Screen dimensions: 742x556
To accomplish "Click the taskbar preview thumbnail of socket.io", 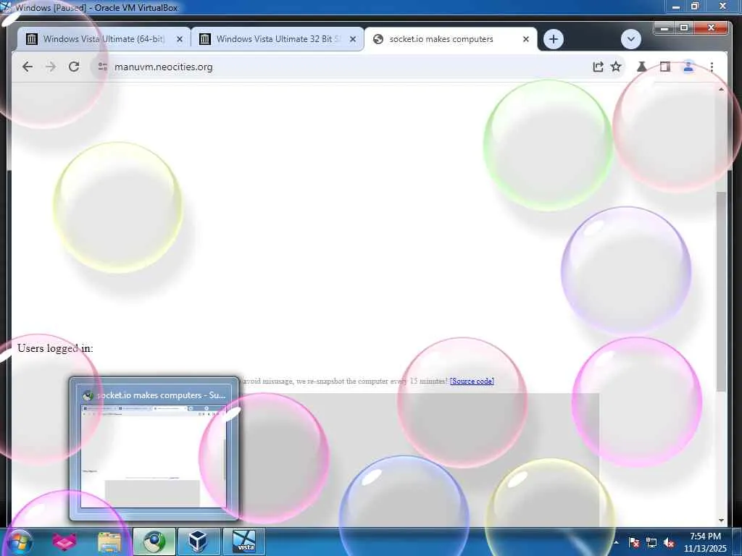I will point(154,449).
